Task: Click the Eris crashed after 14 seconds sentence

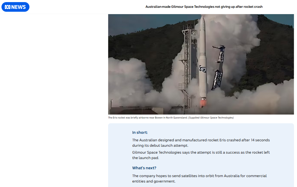Action: pyautogui.click(x=201, y=143)
